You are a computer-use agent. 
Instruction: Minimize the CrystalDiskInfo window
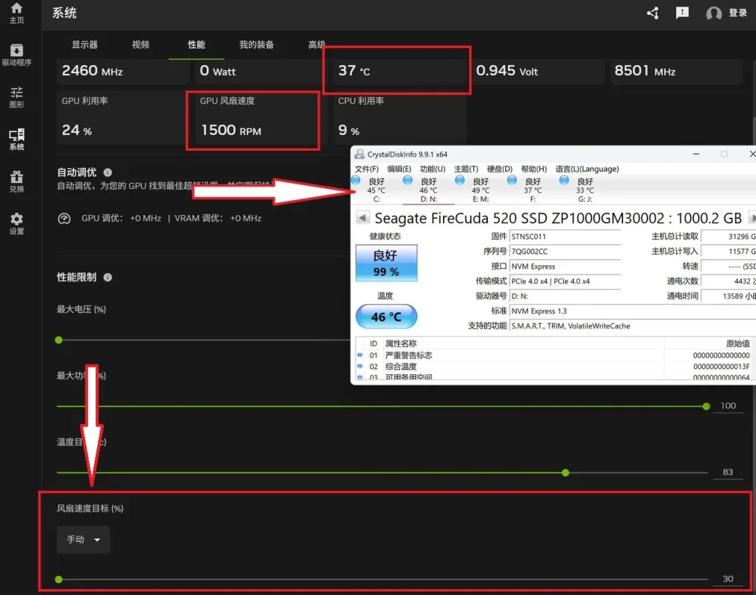695,154
